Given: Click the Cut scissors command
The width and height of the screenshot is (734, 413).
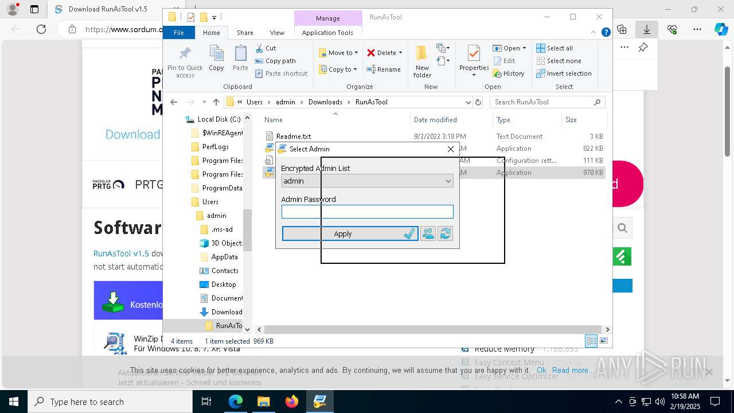Looking at the screenshot, I should click(266, 48).
